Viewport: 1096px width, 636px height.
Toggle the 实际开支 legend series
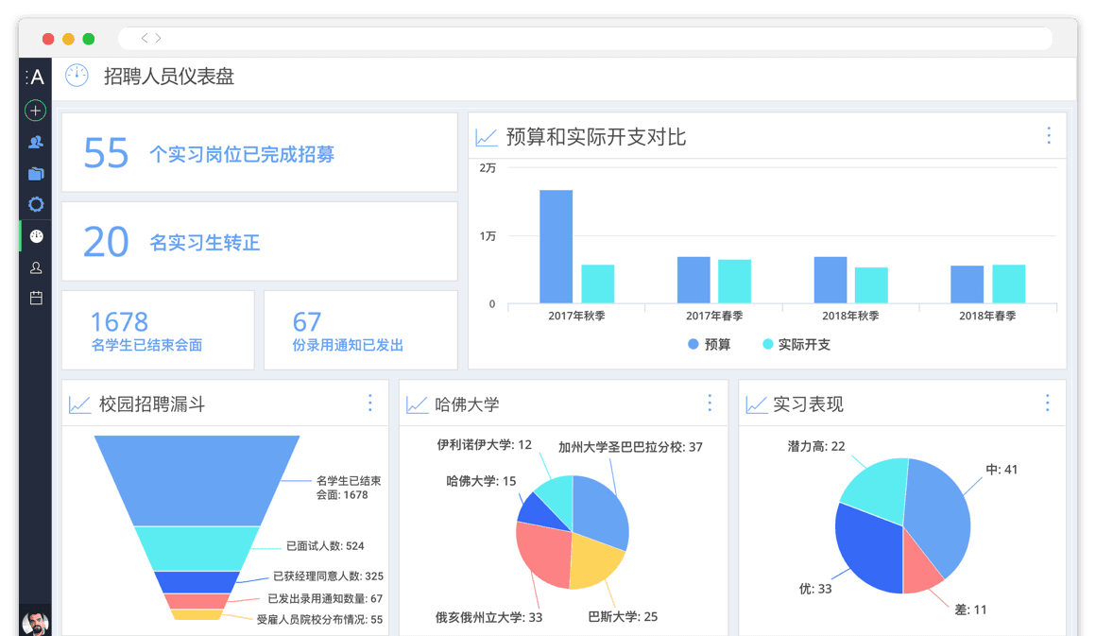[796, 344]
